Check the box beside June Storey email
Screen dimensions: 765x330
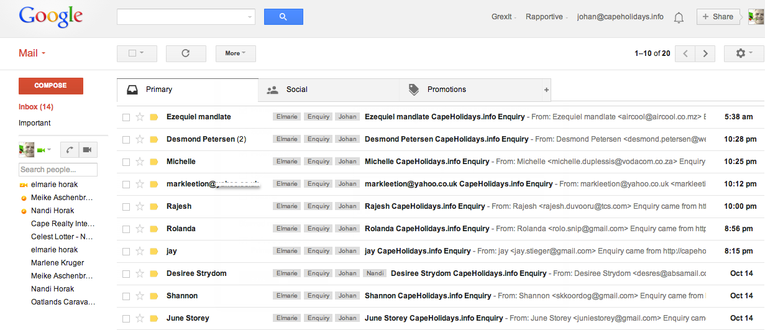pyautogui.click(x=126, y=318)
